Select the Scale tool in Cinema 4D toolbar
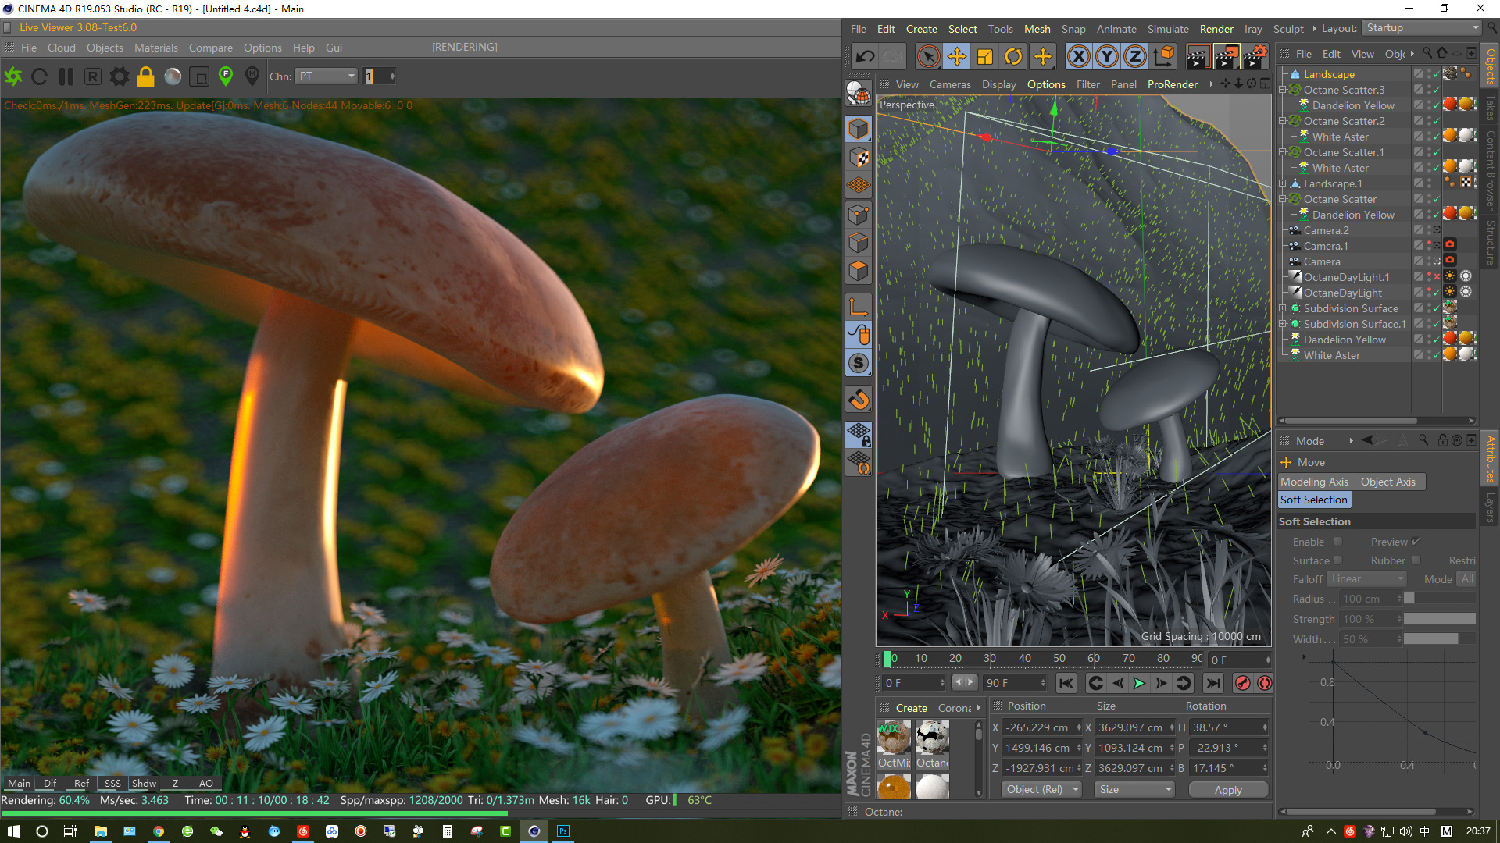The image size is (1500, 843). pos(984,55)
